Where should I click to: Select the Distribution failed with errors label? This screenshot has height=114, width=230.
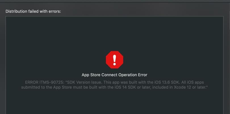point(33,11)
